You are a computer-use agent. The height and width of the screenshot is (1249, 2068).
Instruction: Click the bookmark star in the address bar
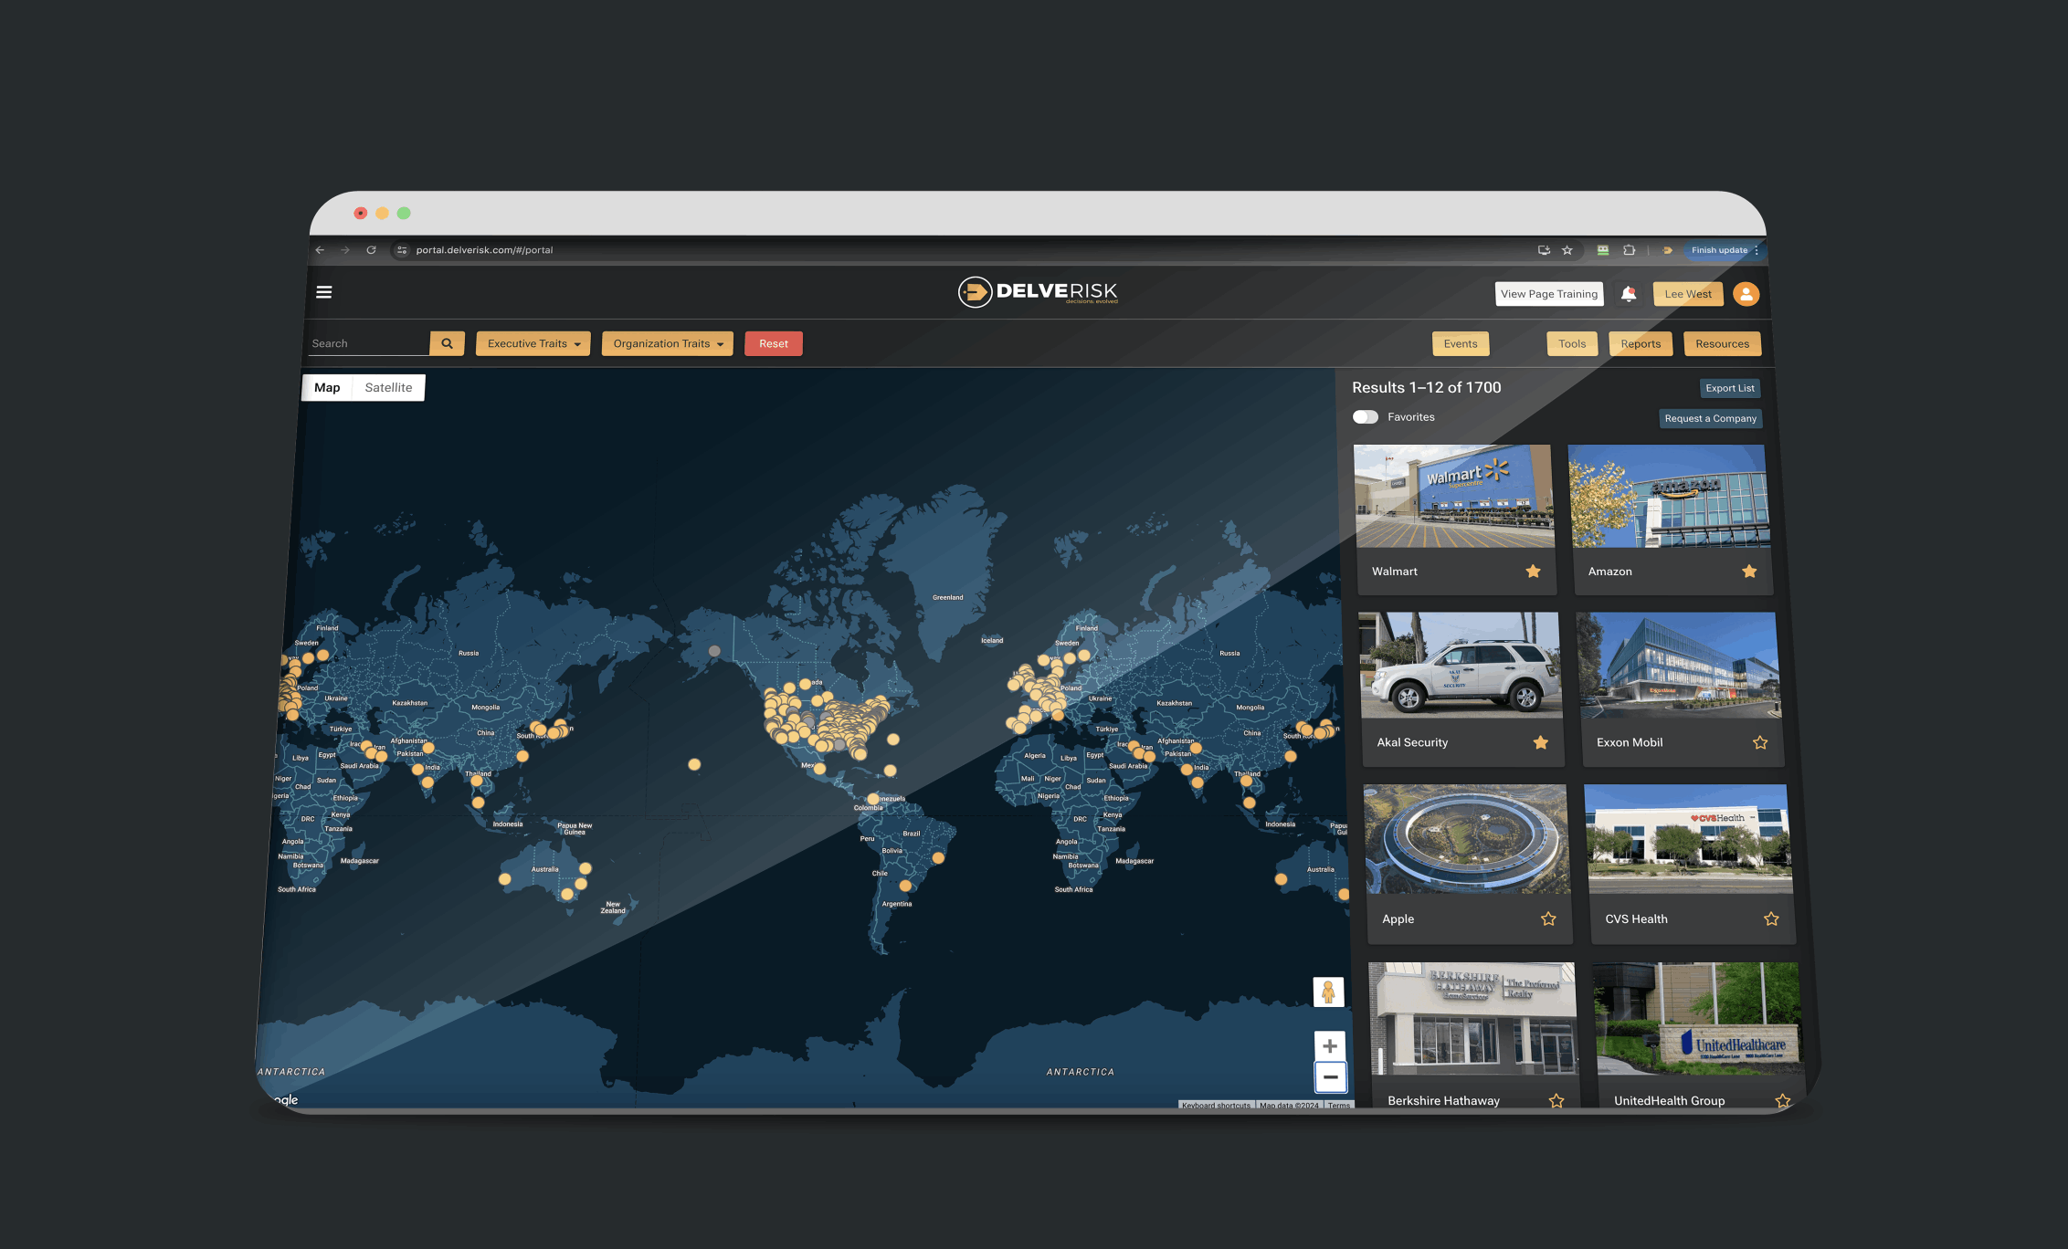click(x=1567, y=249)
